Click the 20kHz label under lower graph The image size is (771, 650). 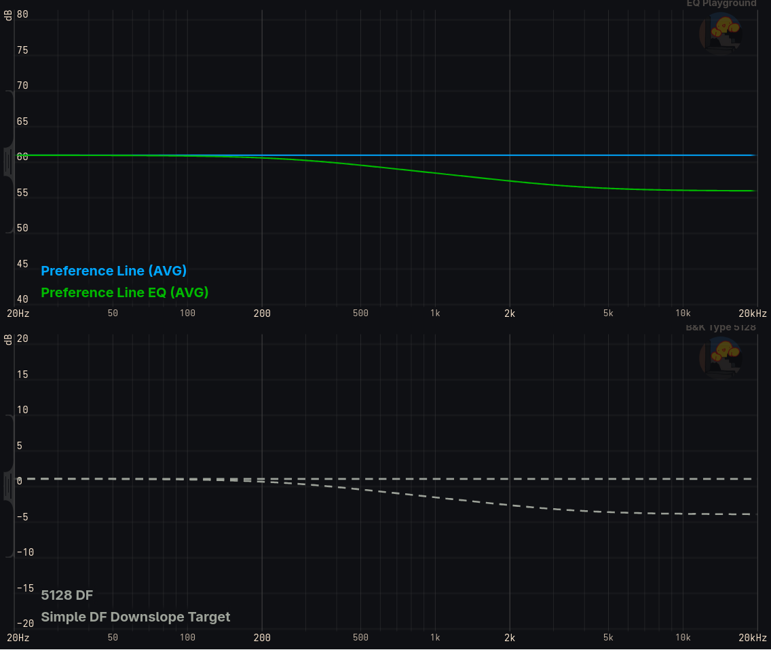752,638
